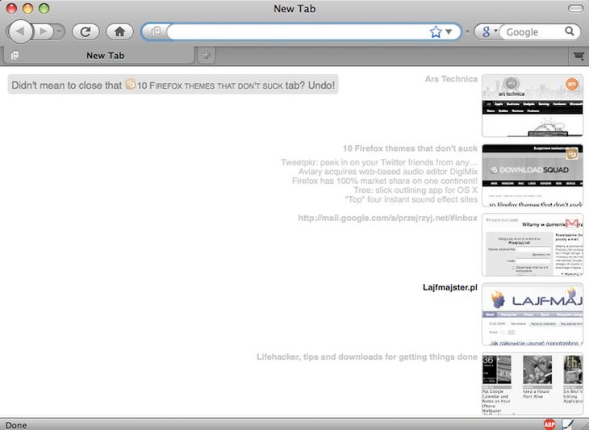Bookmark this page with the star

tap(436, 32)
